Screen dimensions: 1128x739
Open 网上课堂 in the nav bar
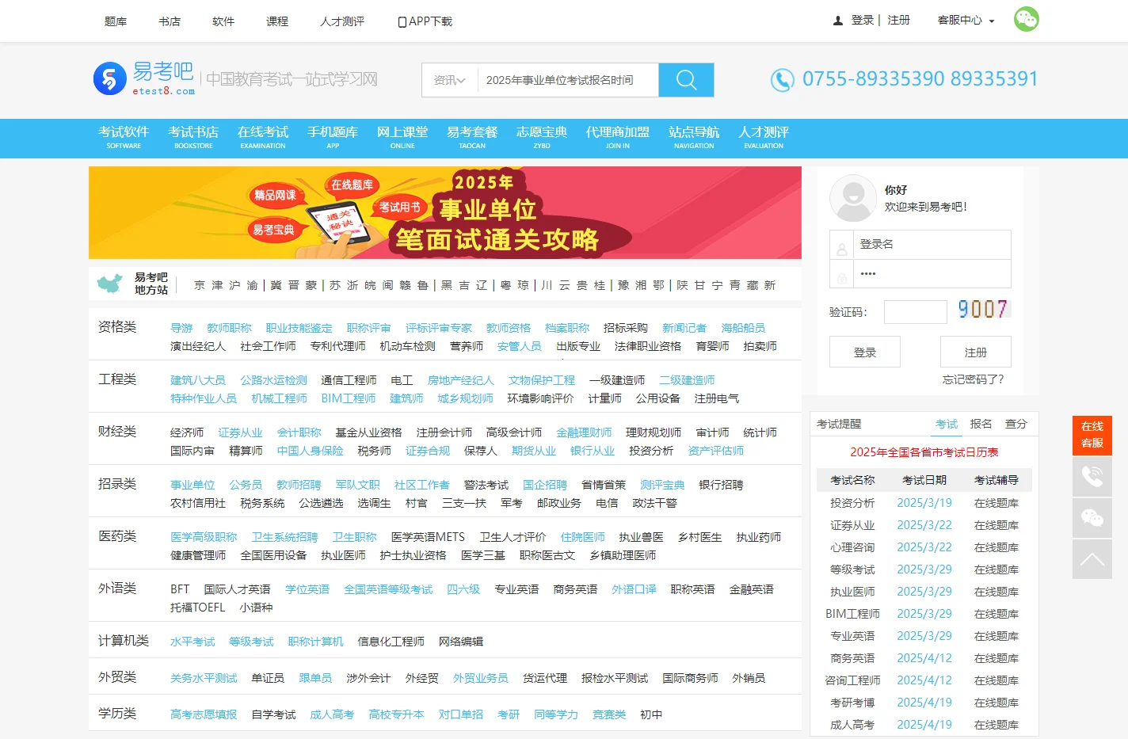point(402,137)
